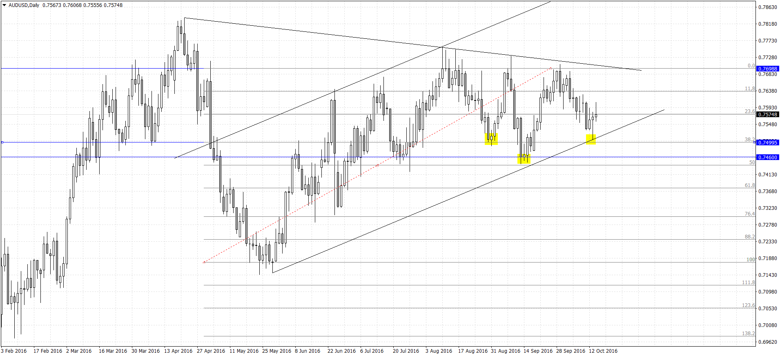Select the Fibonacci 88.2 level label

tap(750, 237)
